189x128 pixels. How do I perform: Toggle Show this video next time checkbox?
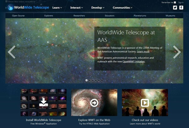7,2
